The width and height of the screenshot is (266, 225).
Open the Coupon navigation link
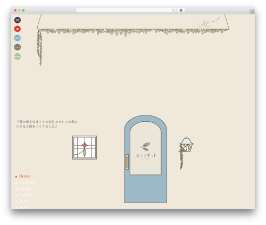coord(26,195)
